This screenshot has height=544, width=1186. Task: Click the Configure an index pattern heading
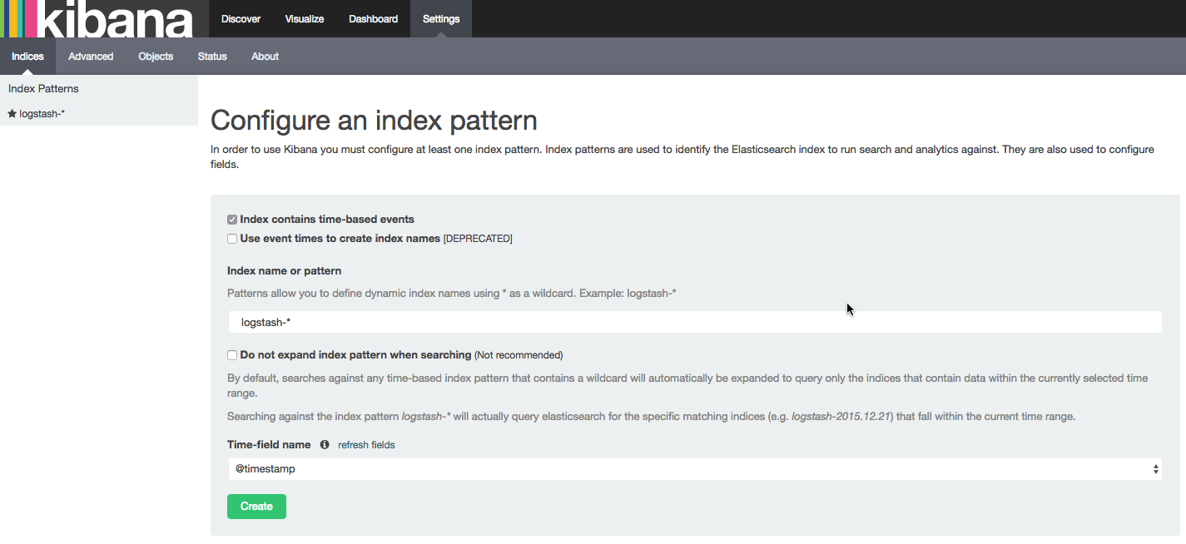(374, 121)
